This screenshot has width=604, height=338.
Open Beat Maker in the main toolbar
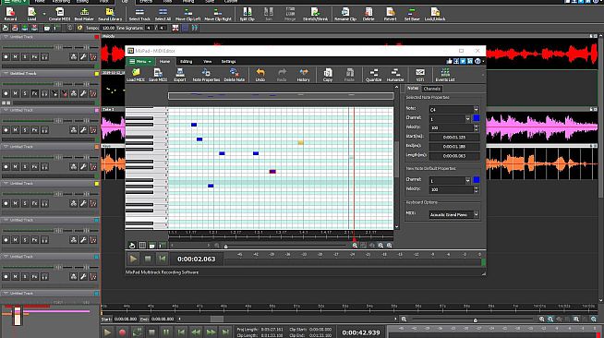point(84,14)
